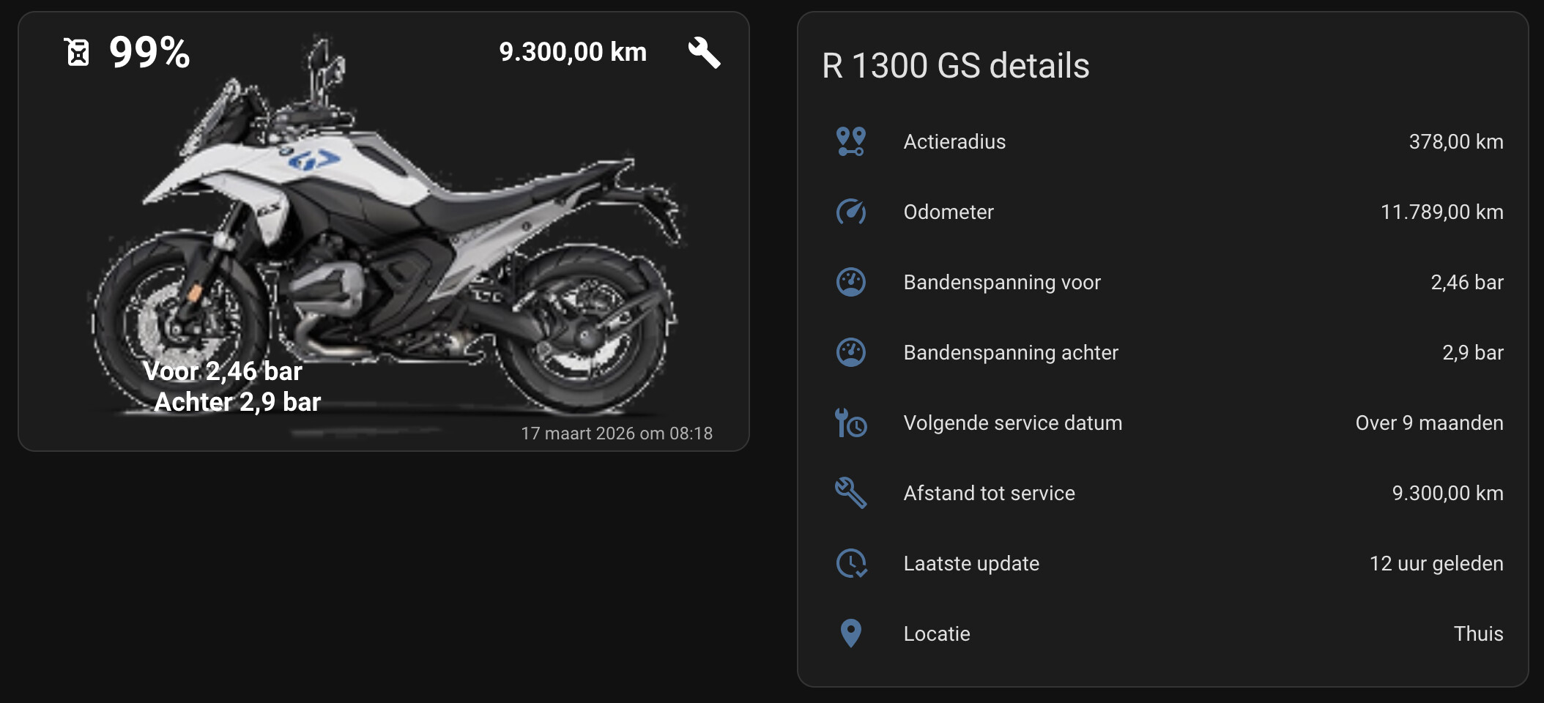Click the Odometer speedometer icon

point(851,212)
